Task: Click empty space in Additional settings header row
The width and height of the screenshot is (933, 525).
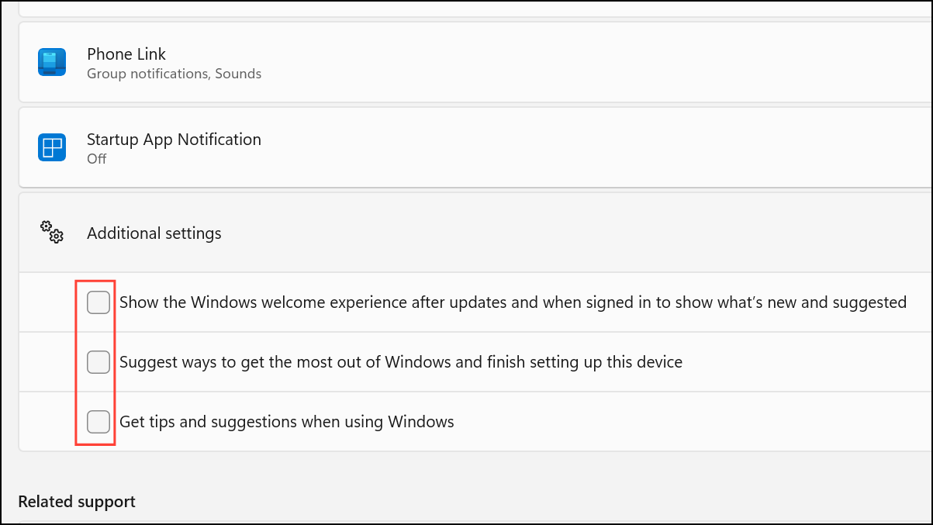Action: [582, 233]
